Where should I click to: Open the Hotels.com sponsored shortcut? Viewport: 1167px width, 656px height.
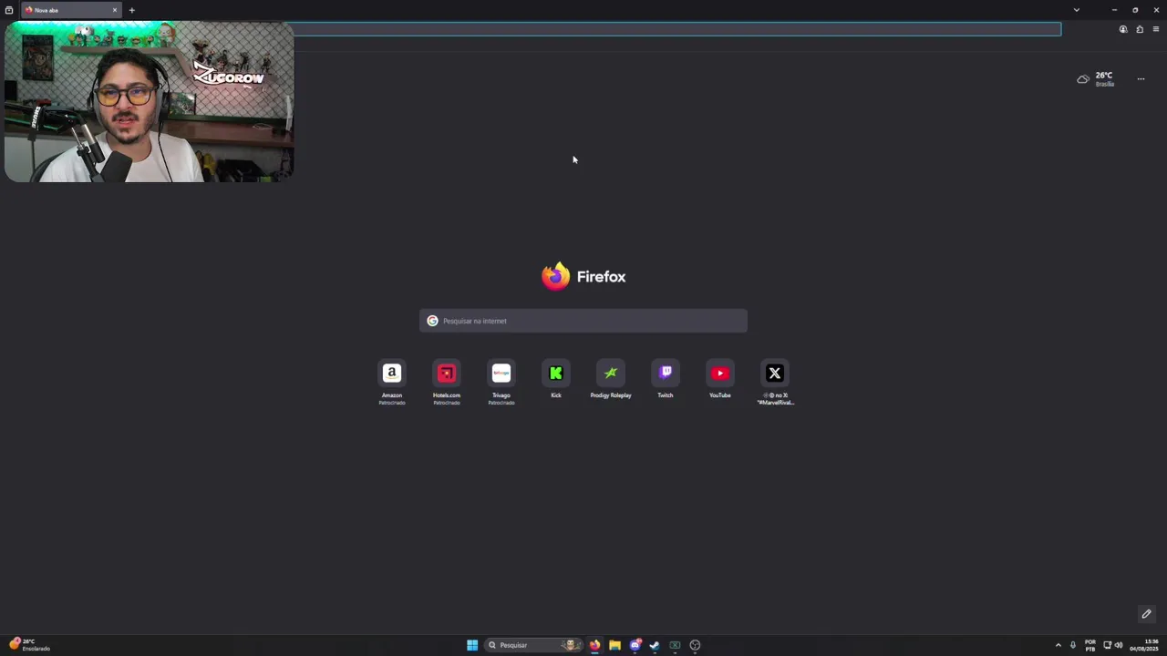(447, 373)
